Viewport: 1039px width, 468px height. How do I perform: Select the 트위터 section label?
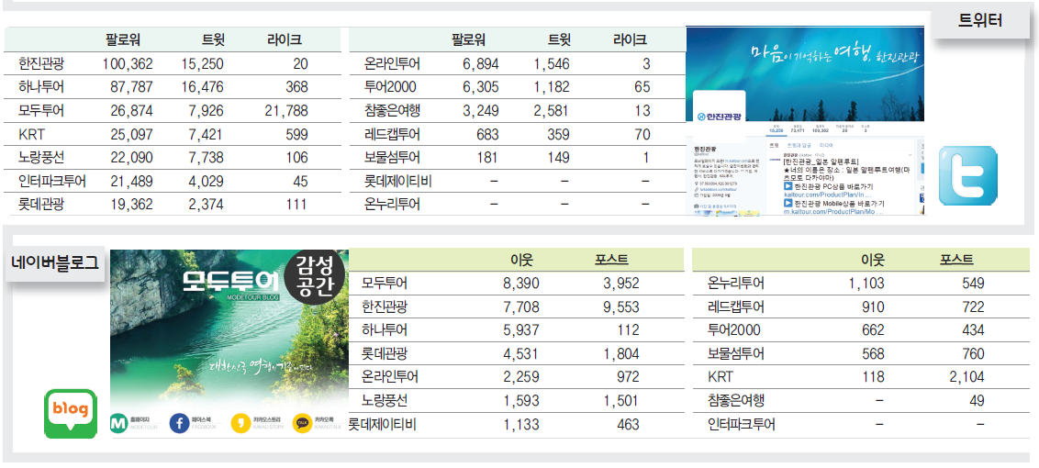coord(980,21)
